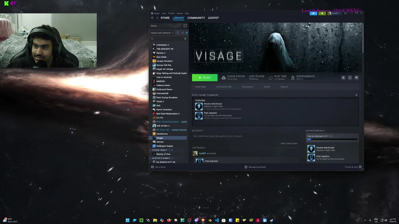Go back using the Steam back arrow

[x=152, y=18]
